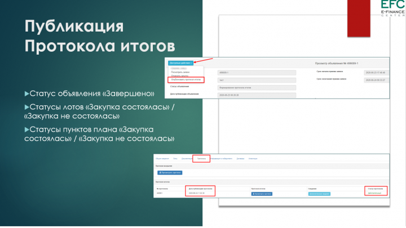Screen dimensions: 406x228
Task: Open the 'Апелляция' tab
Action: [x=253, y=159]
